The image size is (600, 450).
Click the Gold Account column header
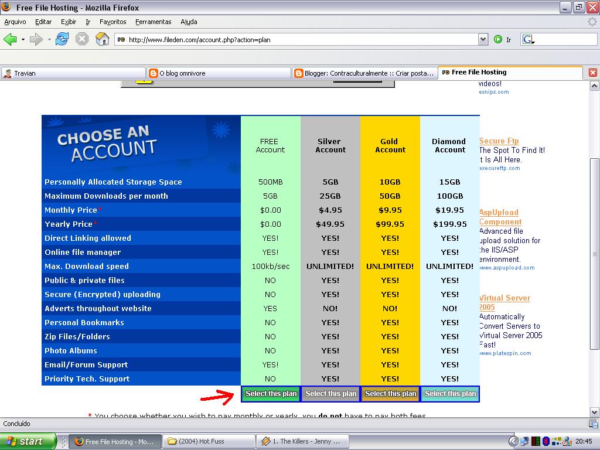tap(390, 145)
